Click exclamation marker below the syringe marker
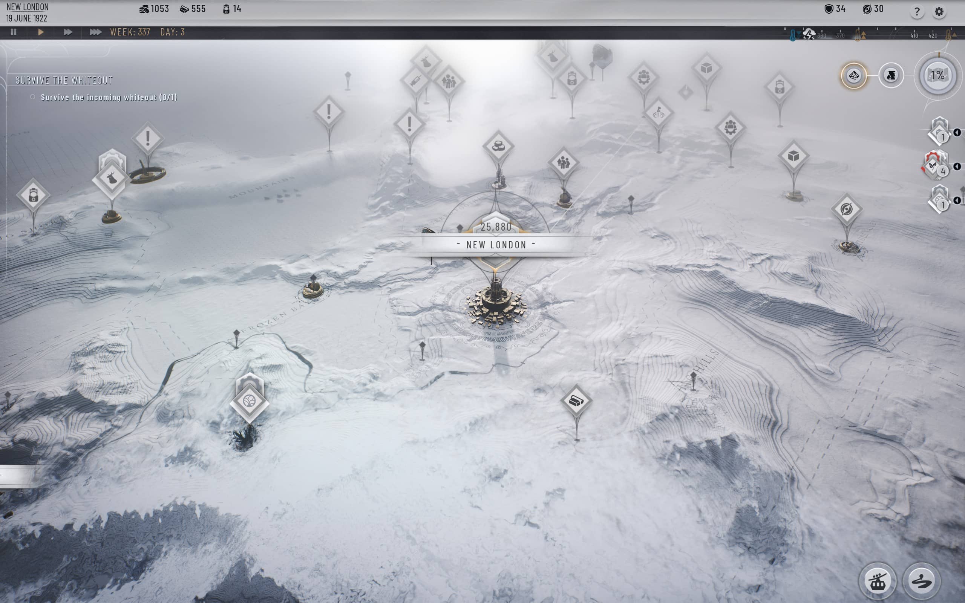Image resolution: width=965 pixels, height=603 pixels. (409, 124)
